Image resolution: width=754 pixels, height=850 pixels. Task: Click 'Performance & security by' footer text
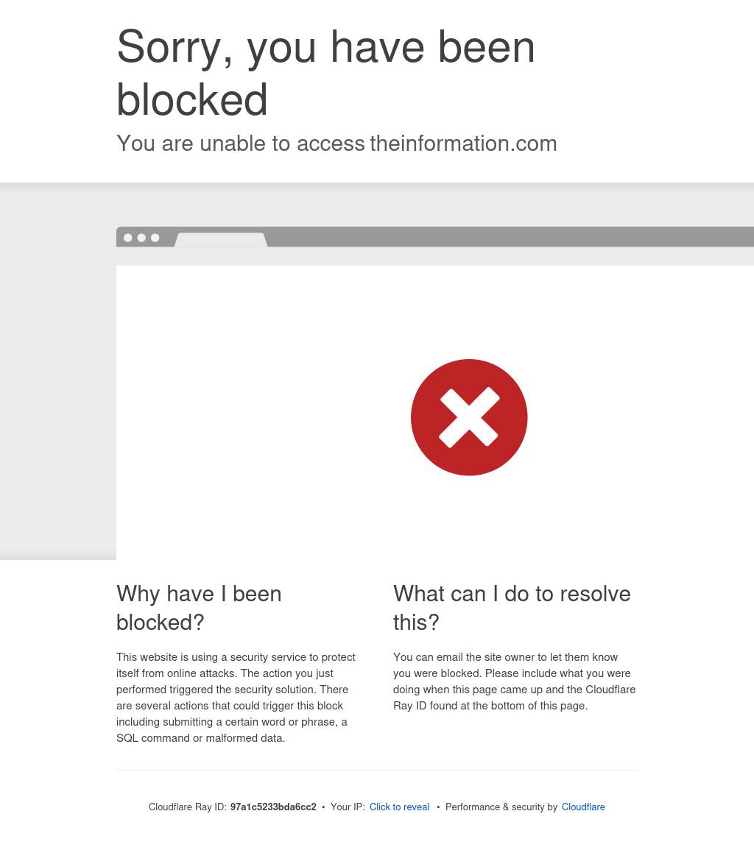(501, 807)
